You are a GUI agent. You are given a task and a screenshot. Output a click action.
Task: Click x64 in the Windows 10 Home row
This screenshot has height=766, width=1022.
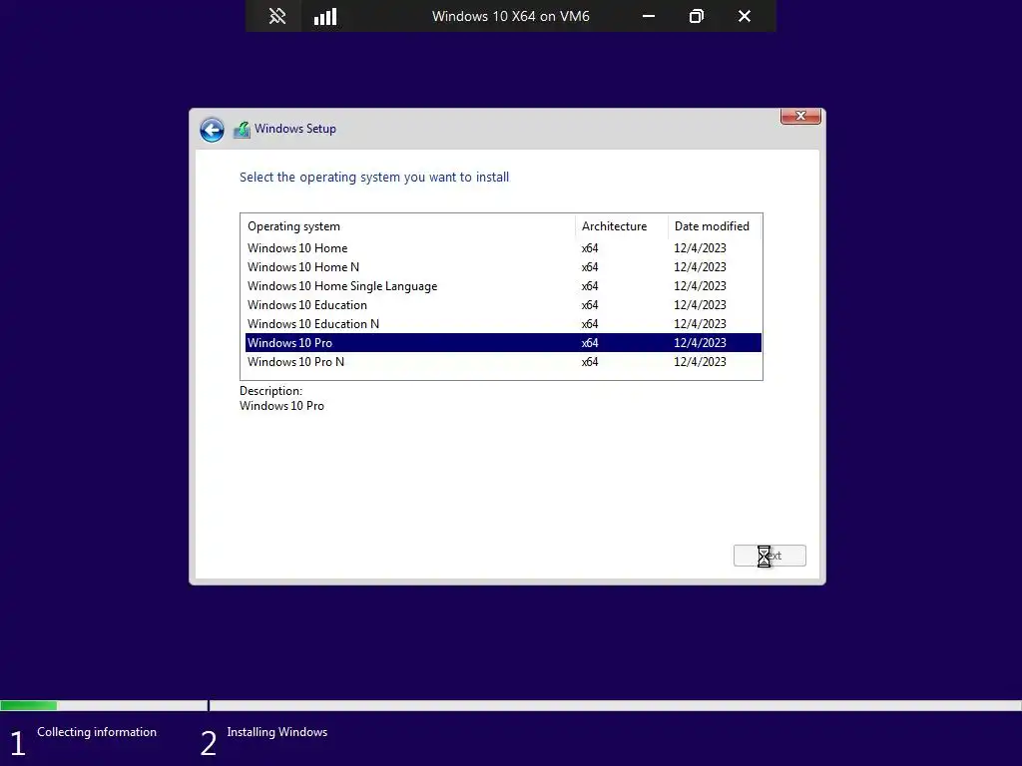coord(590,248)
